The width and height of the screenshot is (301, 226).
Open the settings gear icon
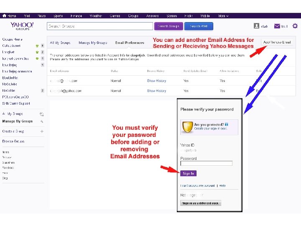(x=295, y=26)
